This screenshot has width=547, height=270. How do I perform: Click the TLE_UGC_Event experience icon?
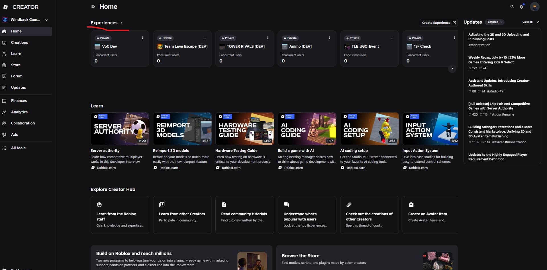[x=347, y=46]
